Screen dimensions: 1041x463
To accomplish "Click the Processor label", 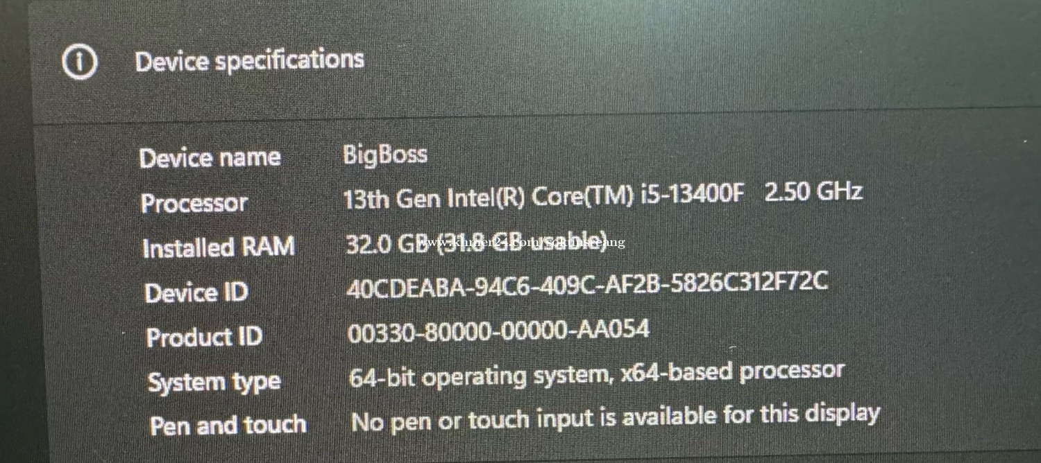I will [194, 204].
